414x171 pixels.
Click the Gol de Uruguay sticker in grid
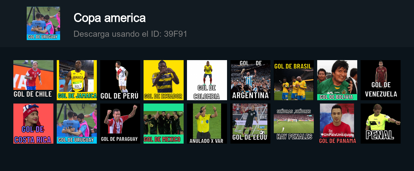tap(77, 124)
